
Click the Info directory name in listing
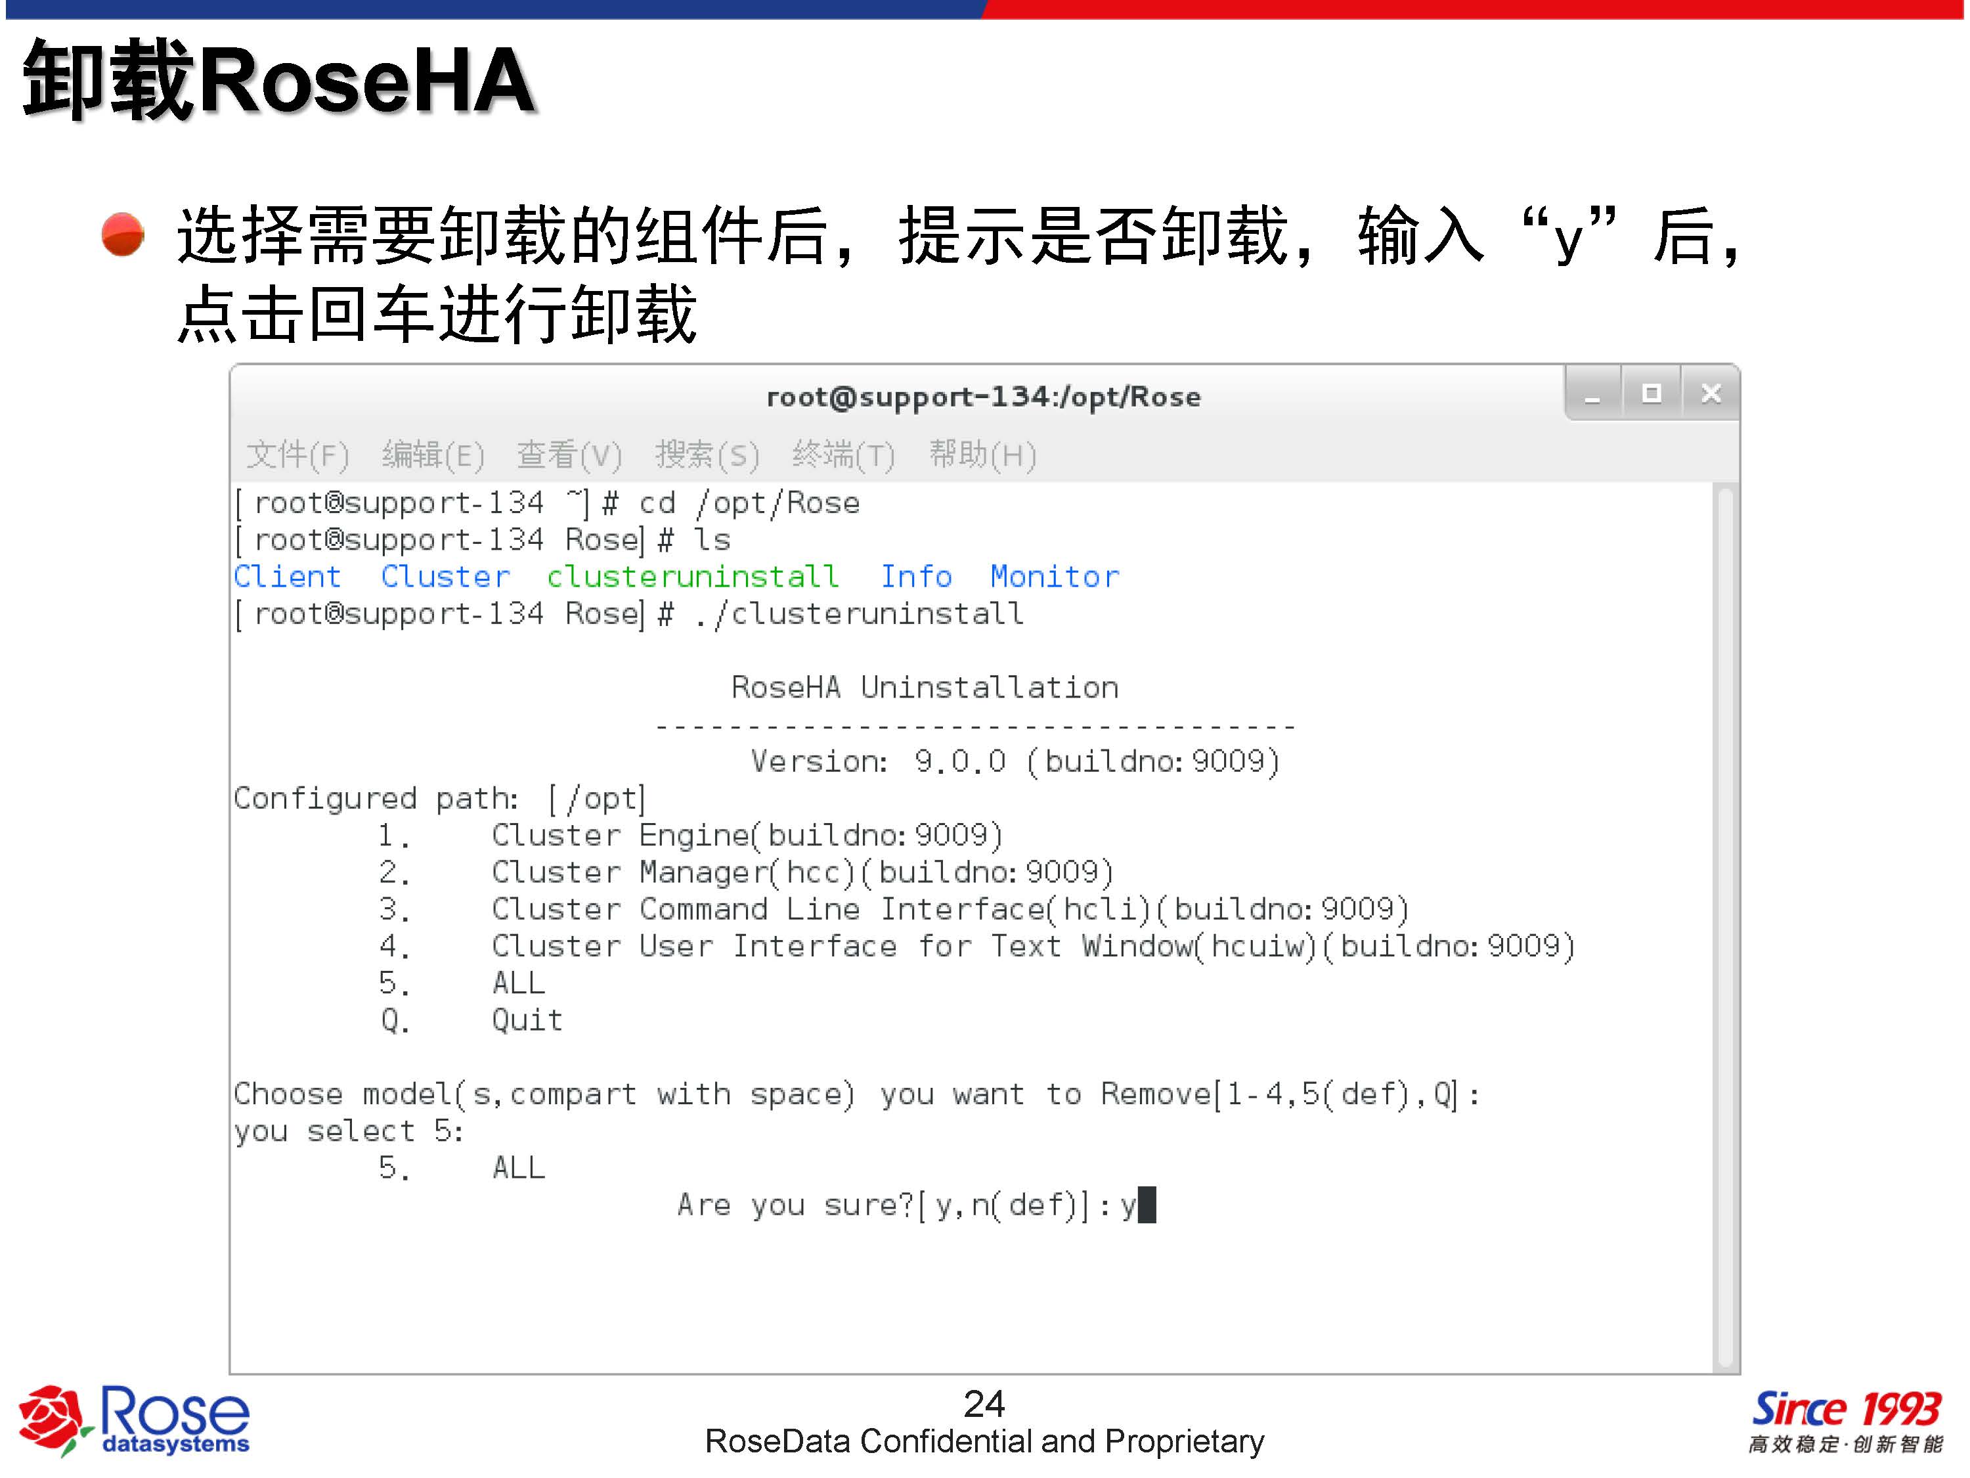(x=915, y=576)
